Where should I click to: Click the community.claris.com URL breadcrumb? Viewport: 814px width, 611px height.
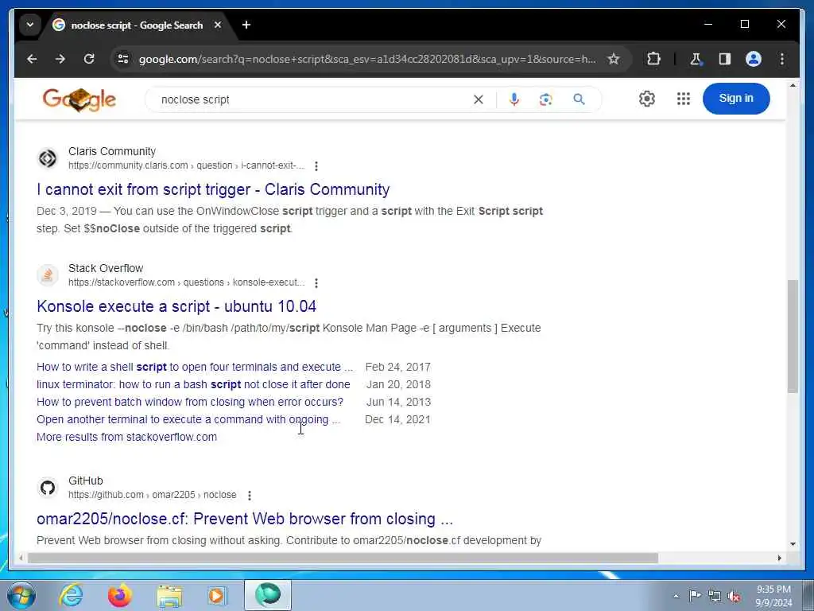pyautogui.click(x=186, y=165)
